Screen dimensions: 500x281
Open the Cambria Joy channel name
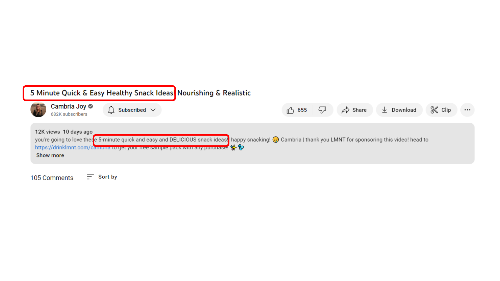click(x=68, y=106)
